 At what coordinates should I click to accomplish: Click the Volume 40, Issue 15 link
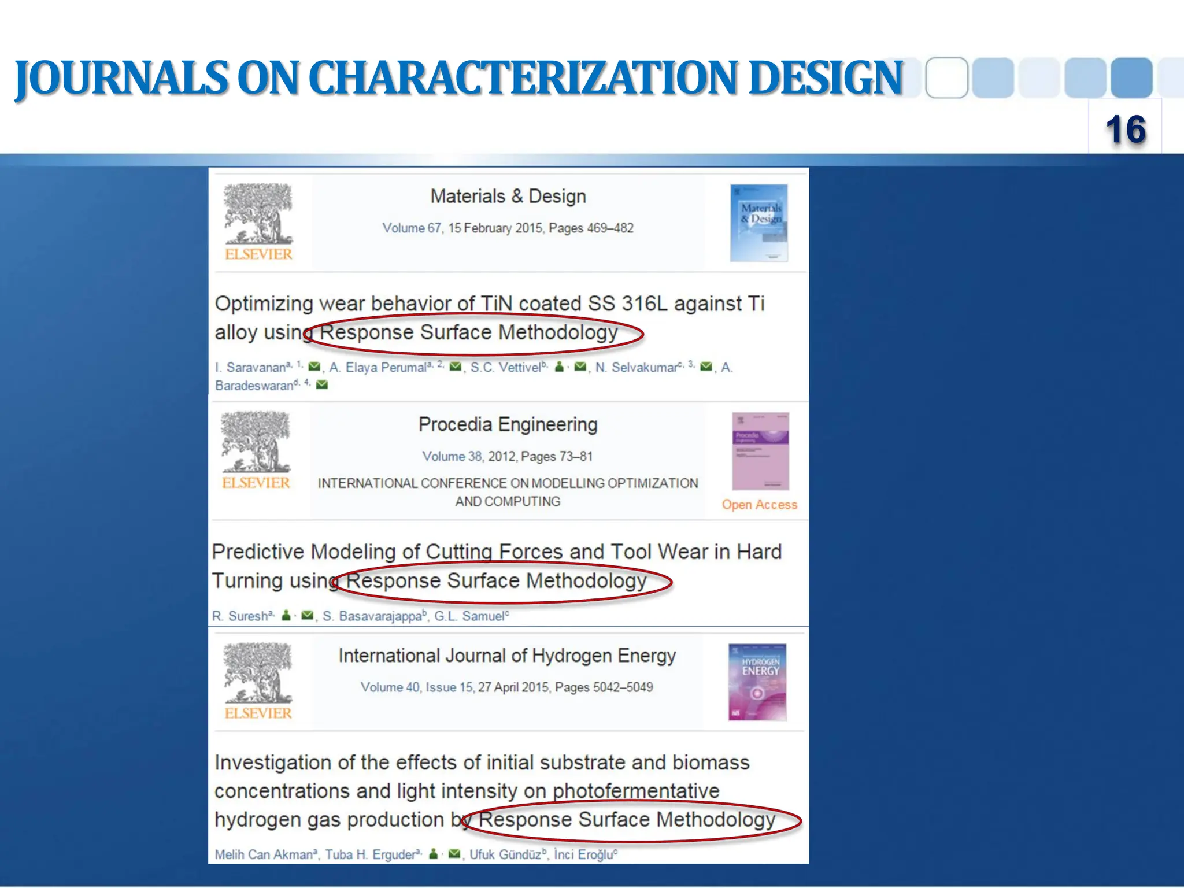pyautogui.click(x=416, y=687)
